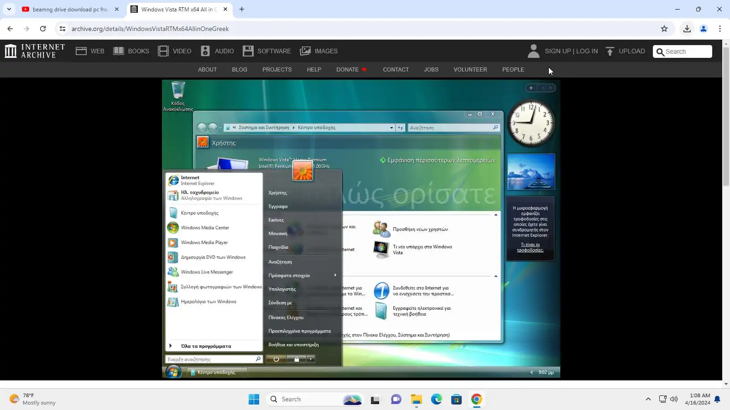Open the shutdown options arrow in the Vista Start menu
730x410 pixels.
click(311, 359)
